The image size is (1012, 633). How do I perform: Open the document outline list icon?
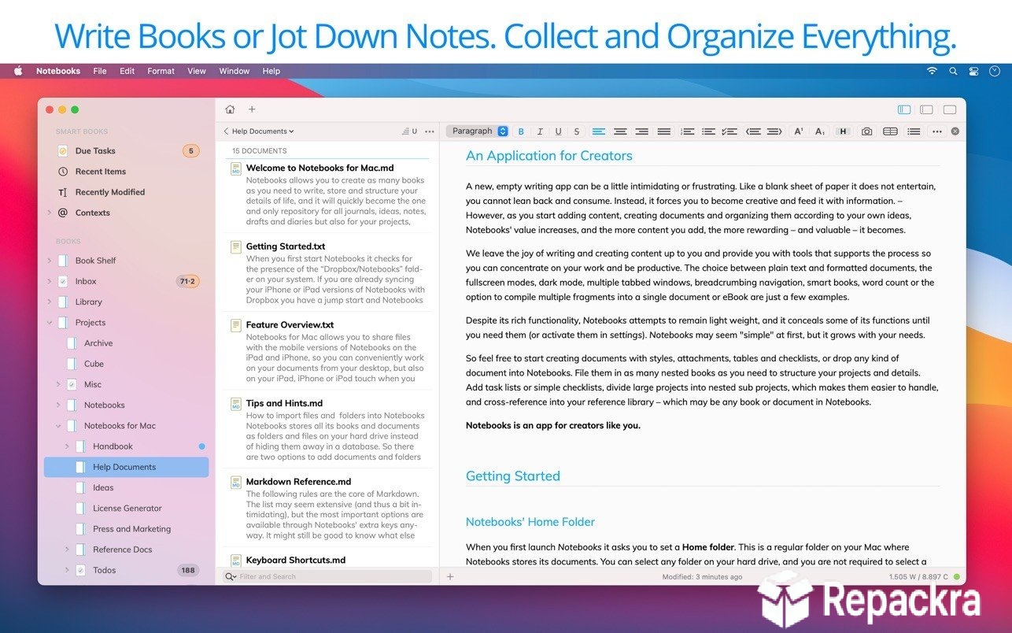914,131
